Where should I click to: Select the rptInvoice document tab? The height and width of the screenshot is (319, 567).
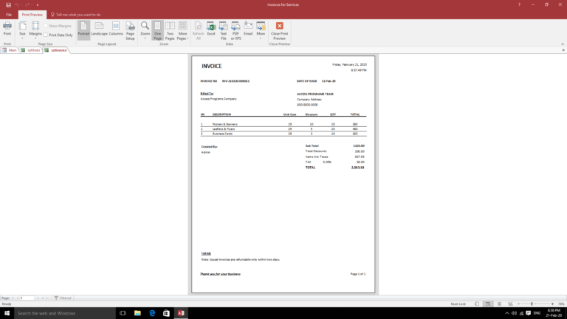pyautogui.click(x=55, y=50)
